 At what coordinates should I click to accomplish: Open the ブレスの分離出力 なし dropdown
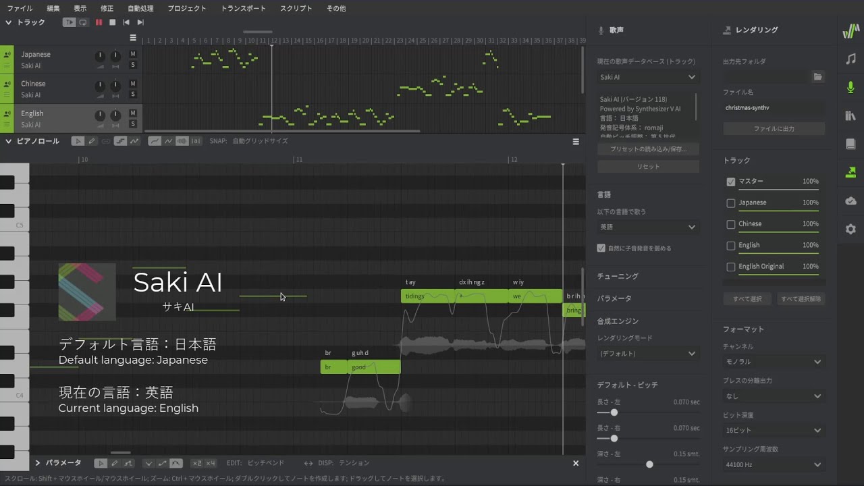pyautogui.click(x=774, y=396)
